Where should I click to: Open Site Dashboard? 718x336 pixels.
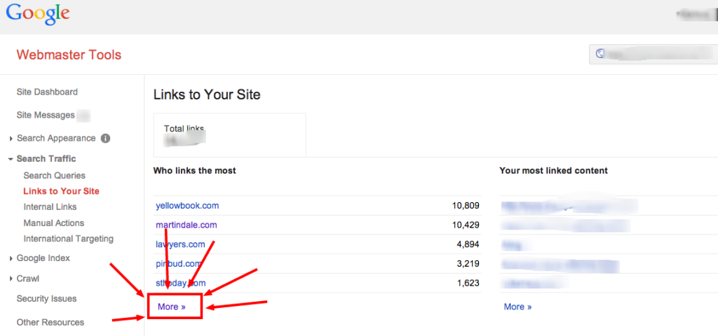tap(47, 92)
